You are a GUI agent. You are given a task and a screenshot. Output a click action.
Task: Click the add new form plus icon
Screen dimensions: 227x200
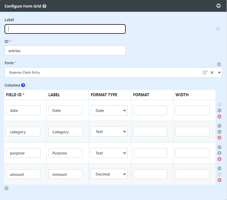[x=219, y=64]
